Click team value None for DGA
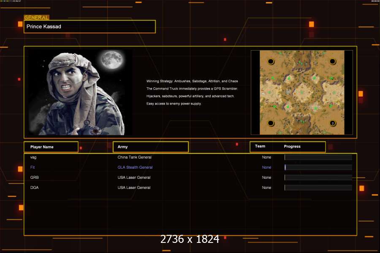 (x=266, y=188)
